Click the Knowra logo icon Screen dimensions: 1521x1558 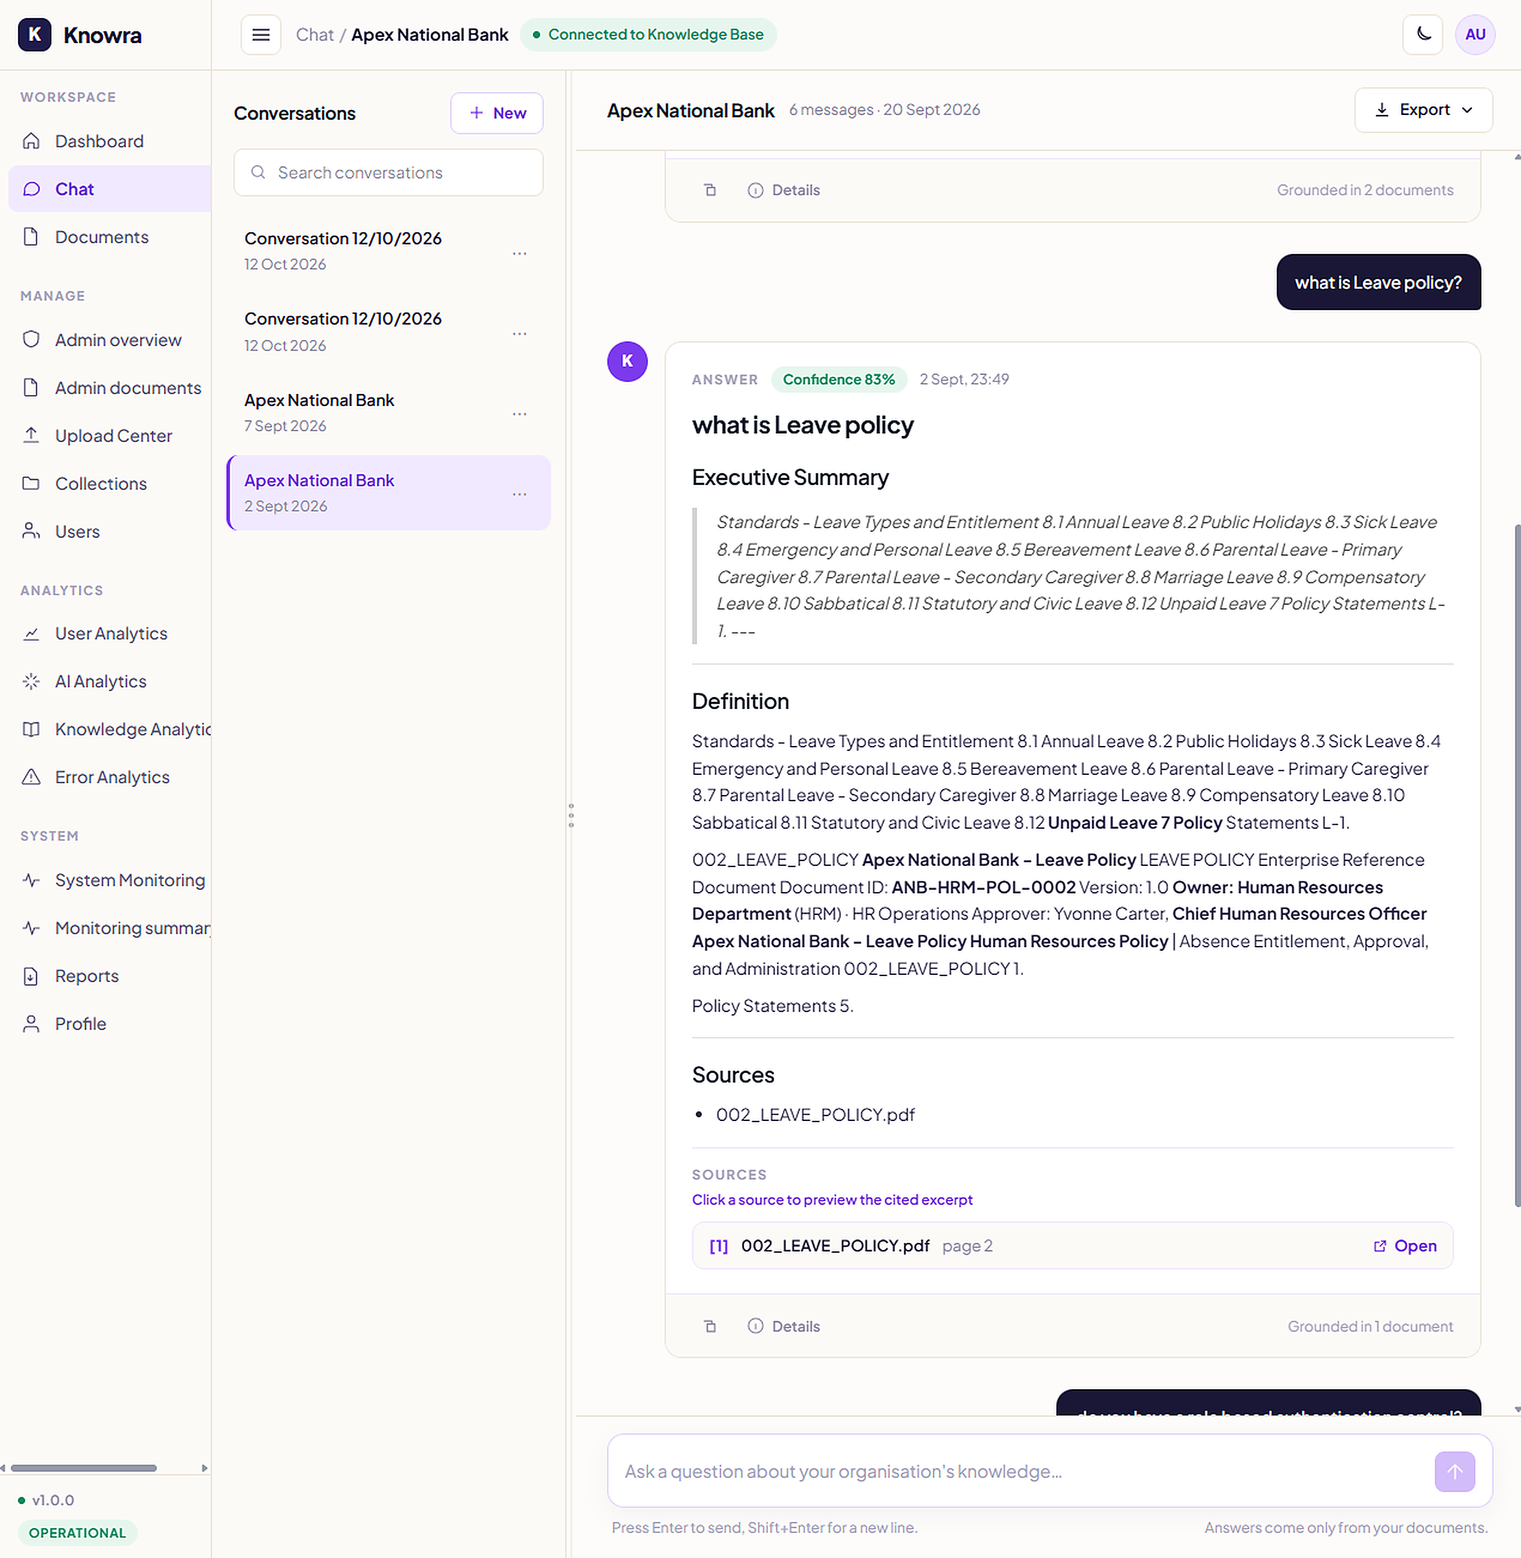click(34, 34)
